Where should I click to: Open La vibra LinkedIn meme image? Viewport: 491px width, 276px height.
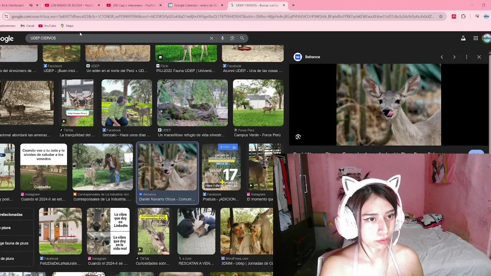pos(108,231)
